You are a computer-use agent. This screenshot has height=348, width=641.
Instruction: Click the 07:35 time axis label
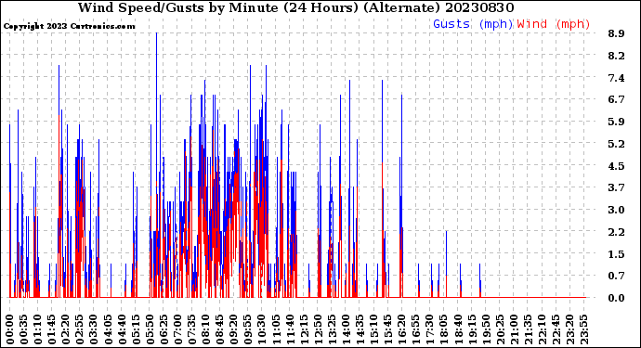[191, 329]
